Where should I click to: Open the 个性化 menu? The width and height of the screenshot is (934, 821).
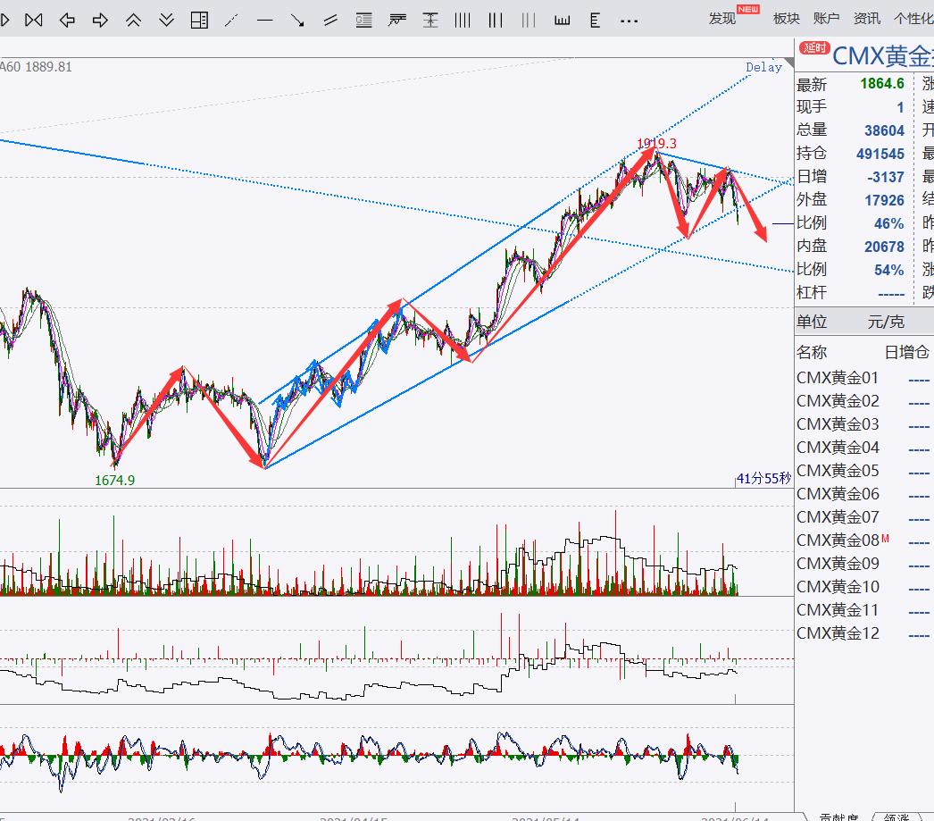click(x=913, y=19)
